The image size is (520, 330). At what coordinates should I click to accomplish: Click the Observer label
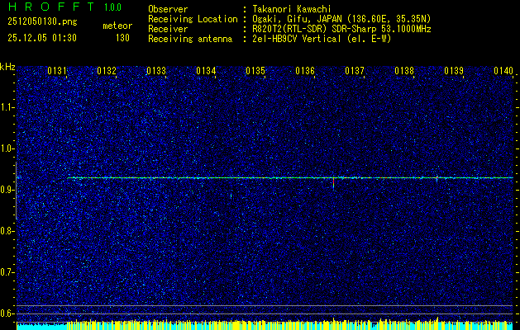(x=168, y=9)
